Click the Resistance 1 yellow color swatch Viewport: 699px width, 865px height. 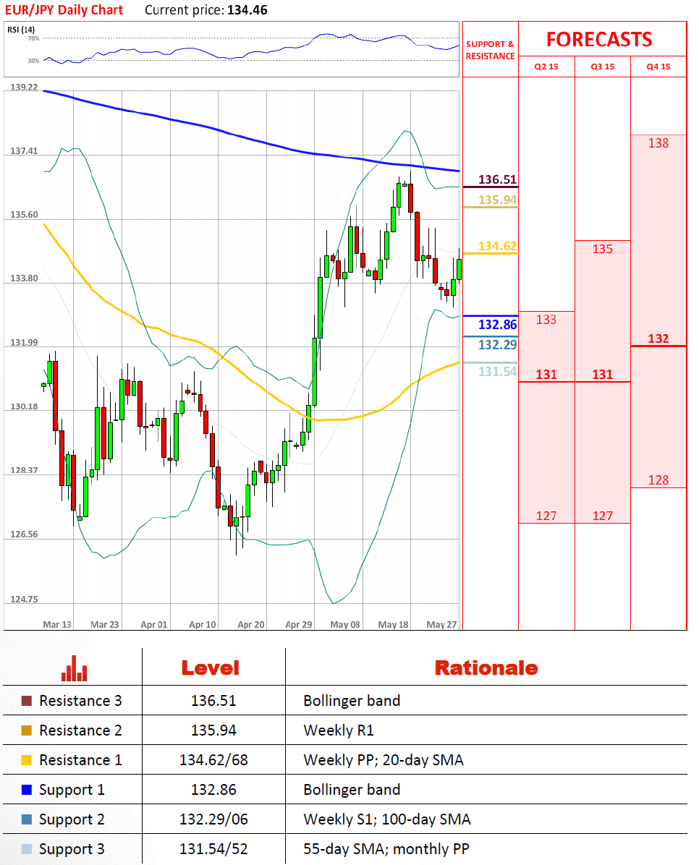[27, 760]
